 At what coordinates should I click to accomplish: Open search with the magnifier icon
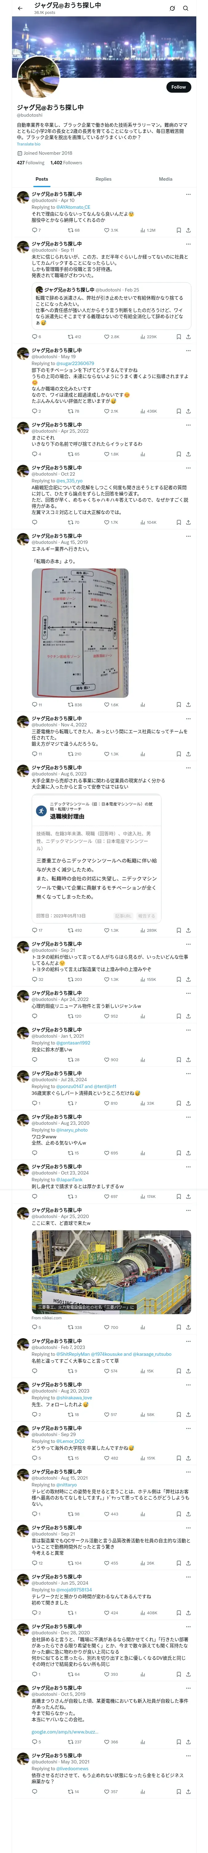click(186, 8)
